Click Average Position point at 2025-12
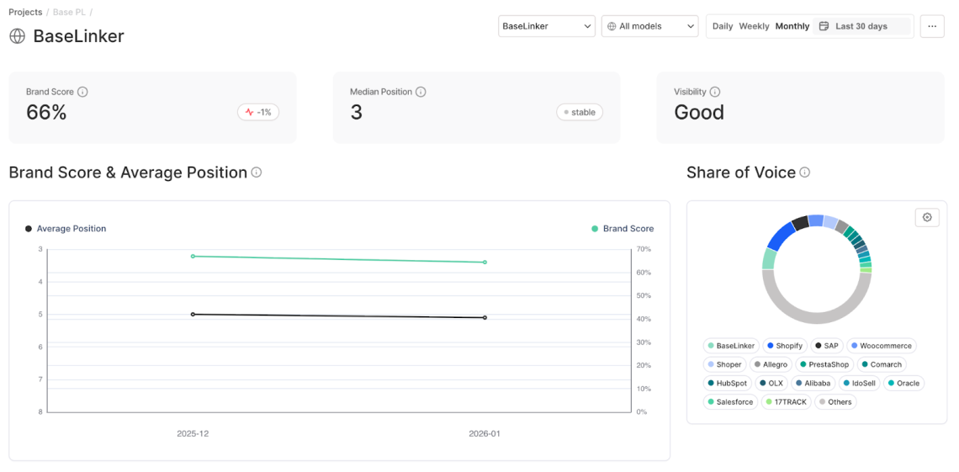959x472 pixels. tap(193, 315)
